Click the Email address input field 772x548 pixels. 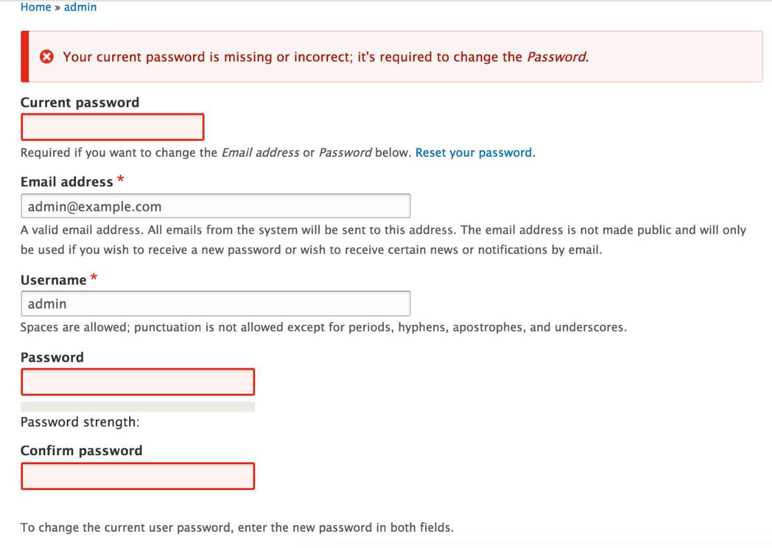[215, 206]
